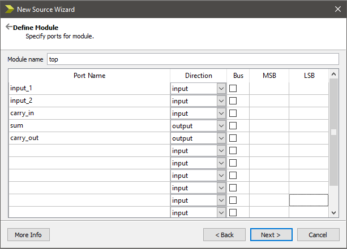
Task: Close the New Source Wizard dialog
Action: 334,9
